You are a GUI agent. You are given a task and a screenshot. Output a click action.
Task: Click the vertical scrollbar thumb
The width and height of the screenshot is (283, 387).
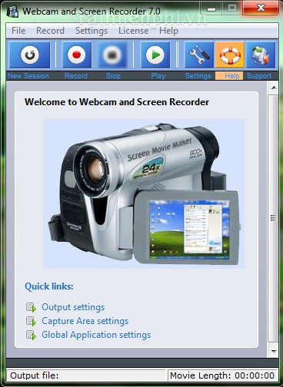click(273, 218)
